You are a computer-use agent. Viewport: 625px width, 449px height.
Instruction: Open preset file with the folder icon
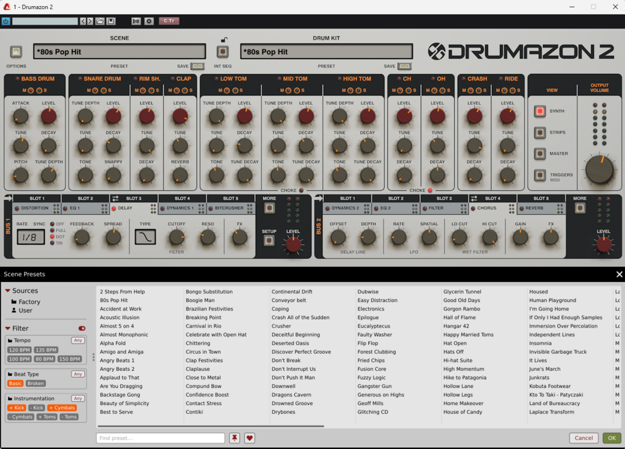tap(99, 21)
